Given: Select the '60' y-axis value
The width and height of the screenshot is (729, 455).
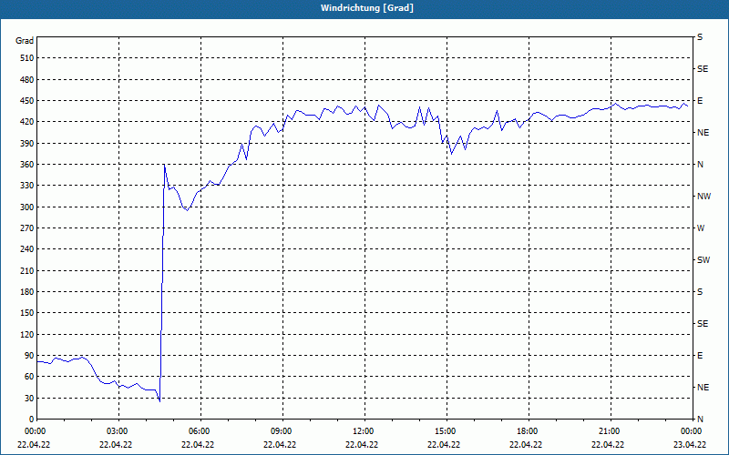Looking at the screenshot, I should tap(29, 377).
